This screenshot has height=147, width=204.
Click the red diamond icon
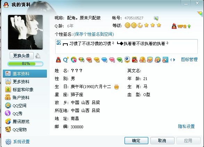point(89,60)
